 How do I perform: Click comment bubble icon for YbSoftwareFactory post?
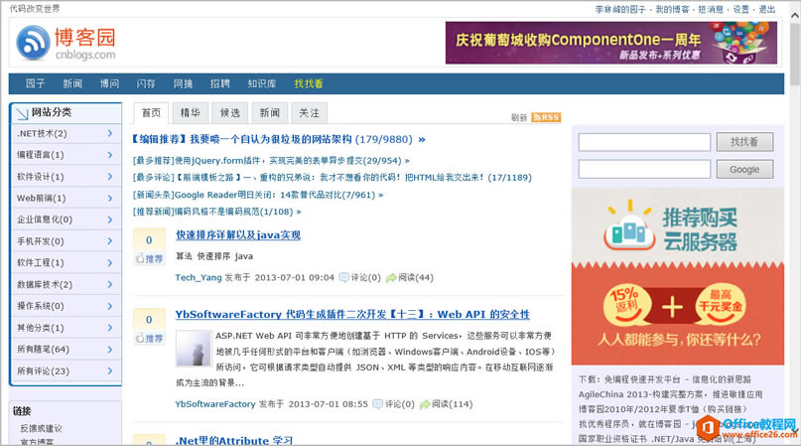pos(377,404)
